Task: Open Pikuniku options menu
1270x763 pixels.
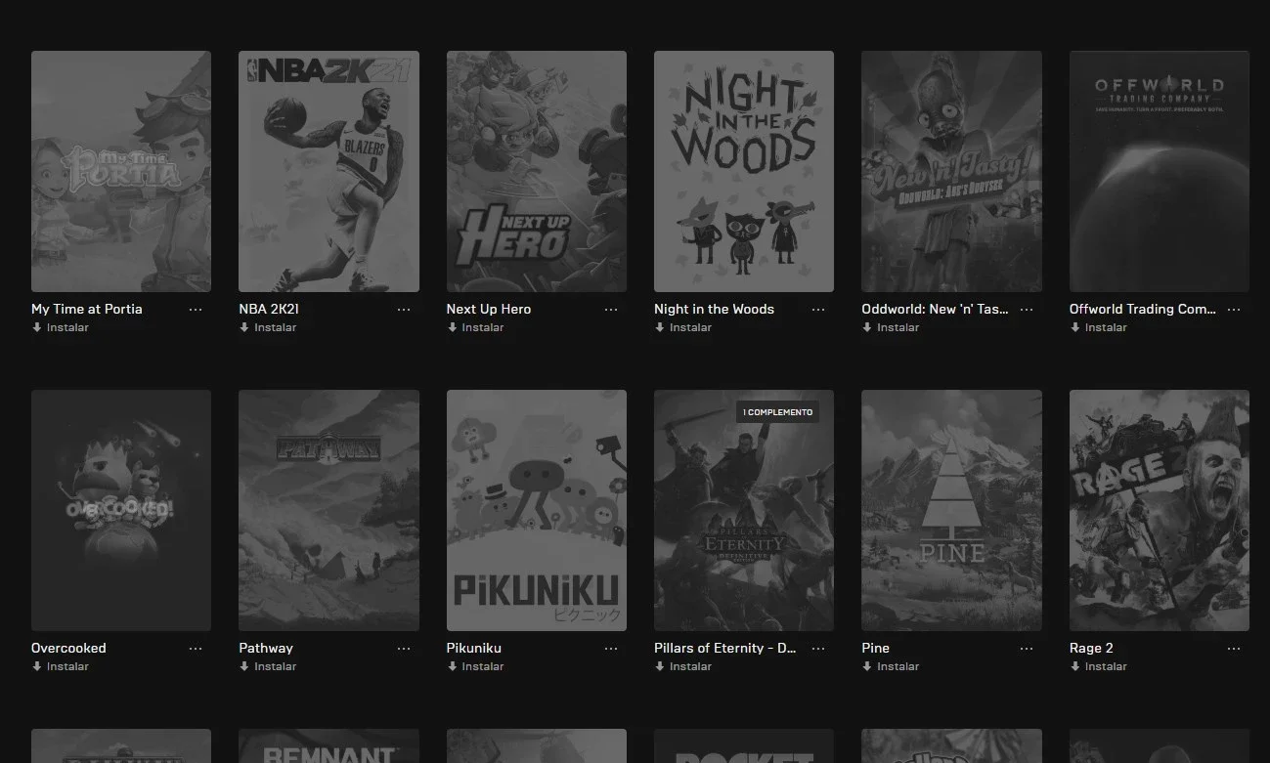Action: pyautogui.click(x=611, y=649)
